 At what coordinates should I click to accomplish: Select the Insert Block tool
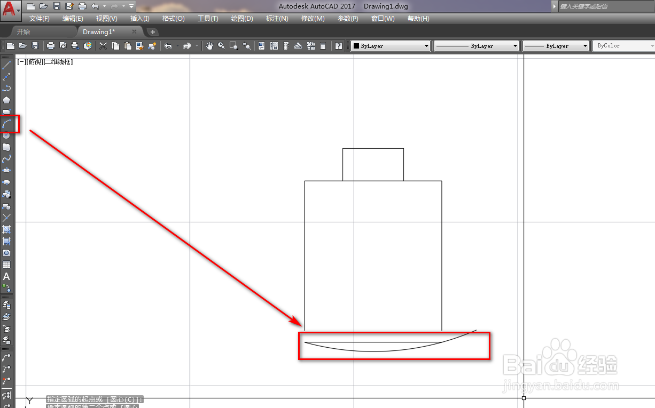(6, 194)
